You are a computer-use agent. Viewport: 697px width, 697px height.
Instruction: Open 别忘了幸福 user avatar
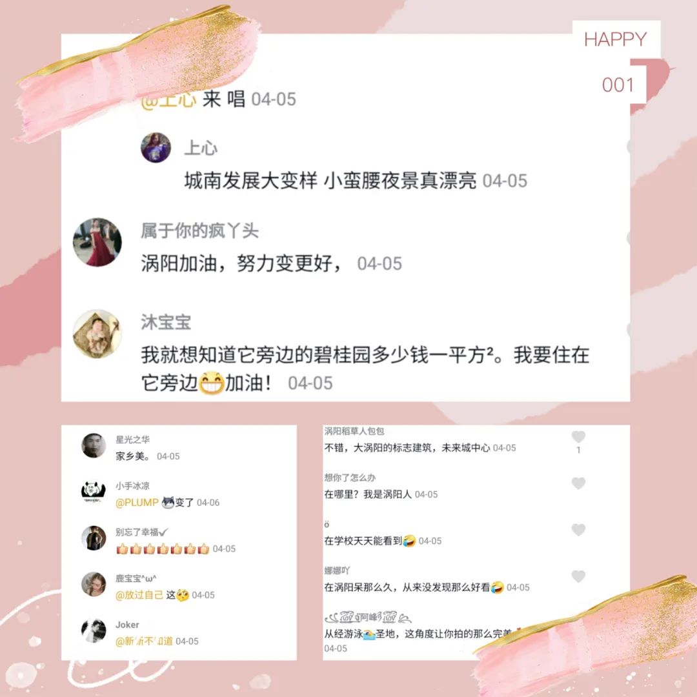[94, 538]
